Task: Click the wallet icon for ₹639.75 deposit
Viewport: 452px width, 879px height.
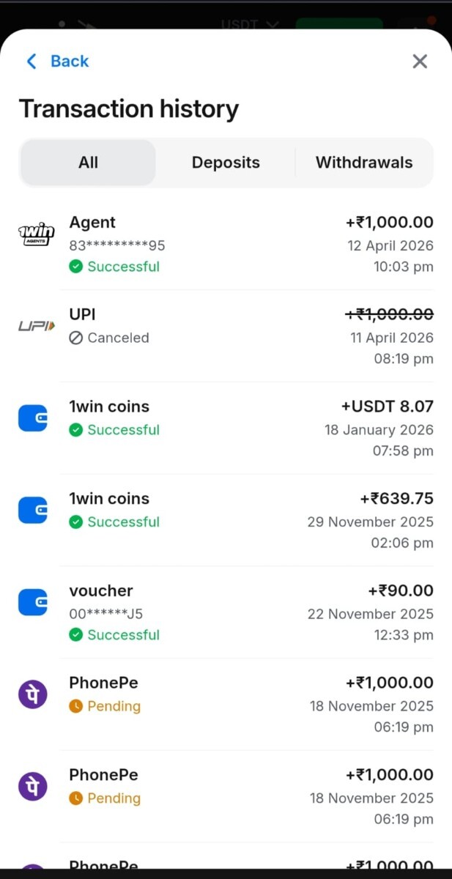Action: point(33,510)
